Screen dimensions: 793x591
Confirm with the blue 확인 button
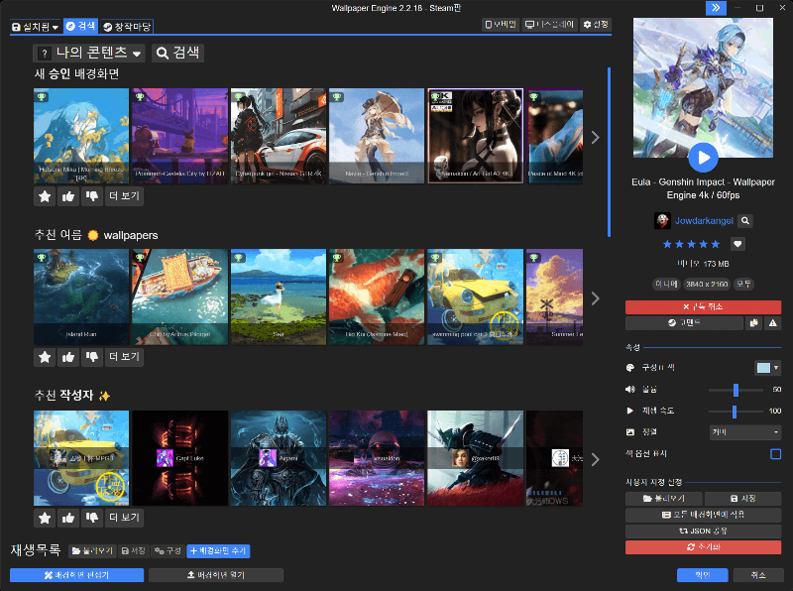(x=702, y=575)
